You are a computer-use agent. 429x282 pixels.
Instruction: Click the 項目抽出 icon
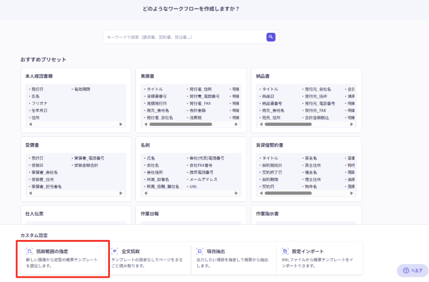pos(200,251)
